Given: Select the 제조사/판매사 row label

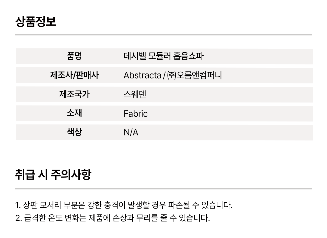Looking at the screenshot, I should tap(74, 75).
